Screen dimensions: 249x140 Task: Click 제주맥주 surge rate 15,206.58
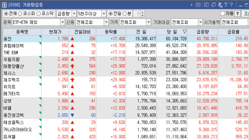[239, 80]
